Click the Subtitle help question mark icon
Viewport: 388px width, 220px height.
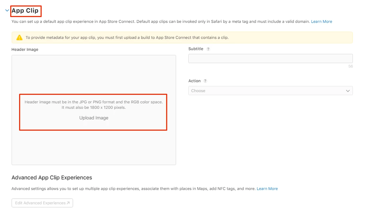point(208,49)
